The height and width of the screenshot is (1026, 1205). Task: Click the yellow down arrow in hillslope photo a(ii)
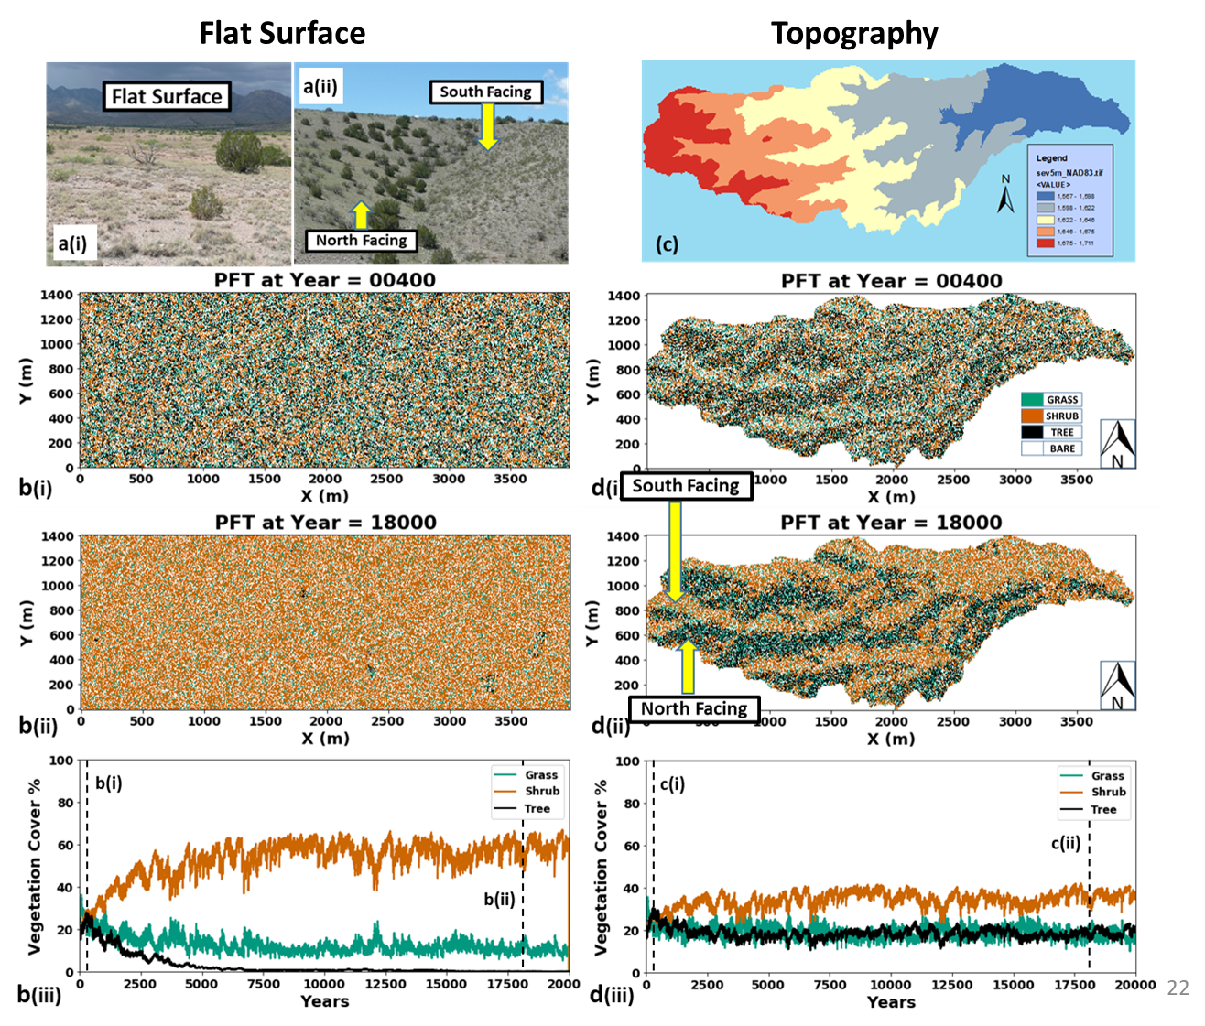point(488,126)
